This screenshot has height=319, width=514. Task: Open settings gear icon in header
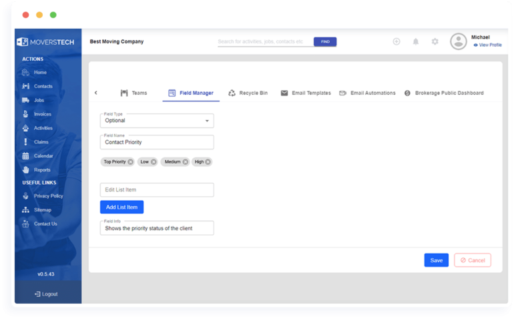(x=435, y=41)
